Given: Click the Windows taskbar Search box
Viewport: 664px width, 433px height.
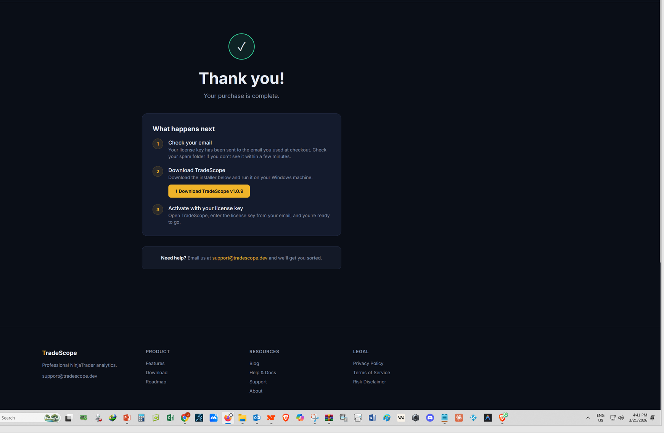Looking at the screenshot, I should (21, 418).
